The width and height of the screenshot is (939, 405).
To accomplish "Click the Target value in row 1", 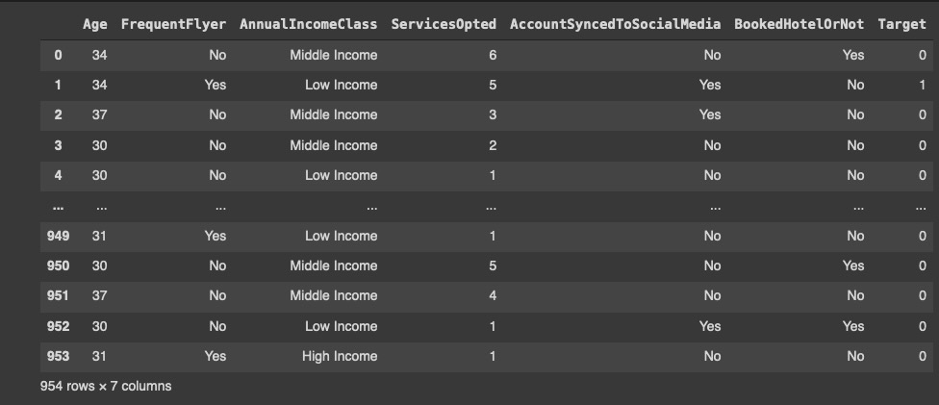I will (x=922, y=85).
